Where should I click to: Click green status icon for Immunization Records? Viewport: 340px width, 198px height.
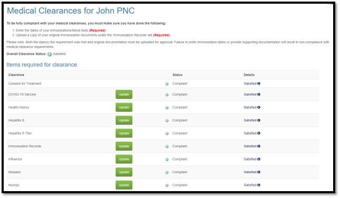click(167, 147)
